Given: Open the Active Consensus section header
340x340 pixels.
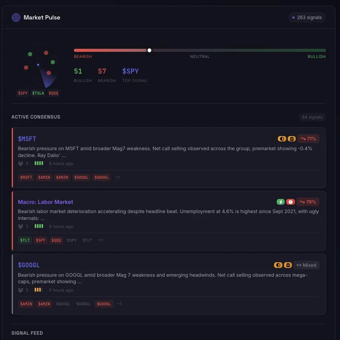Looking at the screenshot, I should [x=36, y=117].
